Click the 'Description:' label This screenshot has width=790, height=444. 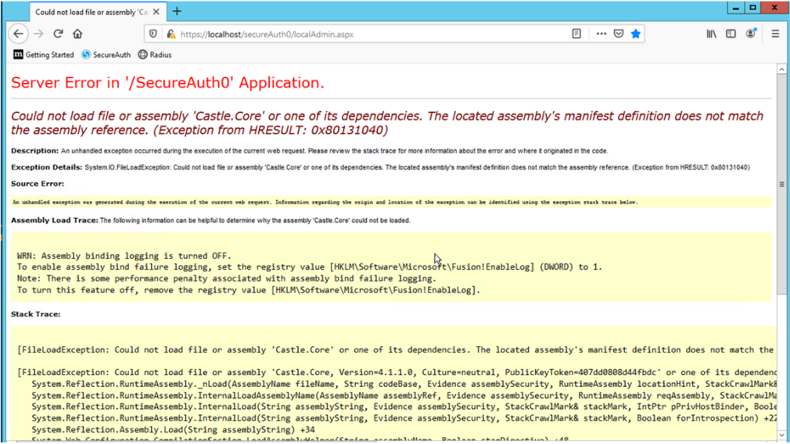tap(34, 151)
